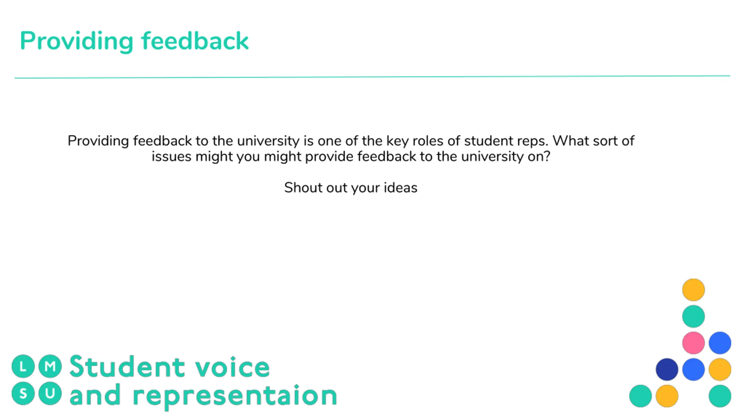Click the bottom-right teal dot
Viewport: 745px width, 419px height.
720,396
